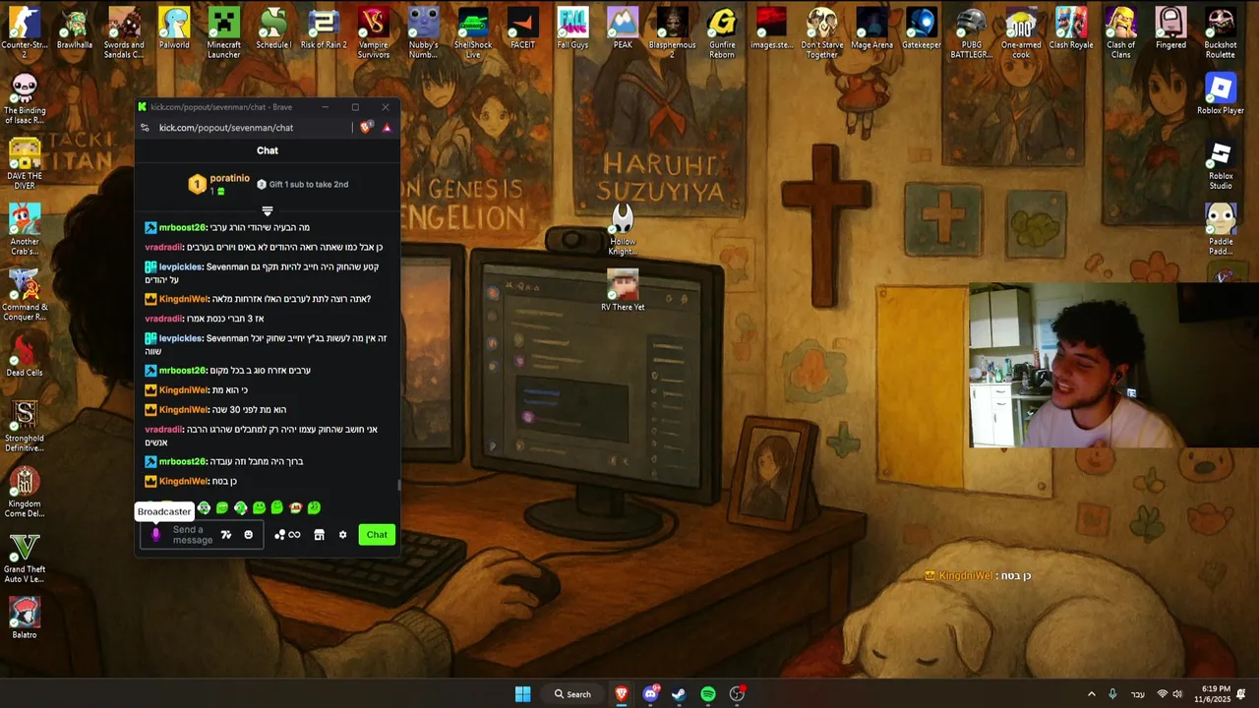The image size is (1259, 708).
Task: Switch the Hebrew input language indicator
Action: (1138, 694)
